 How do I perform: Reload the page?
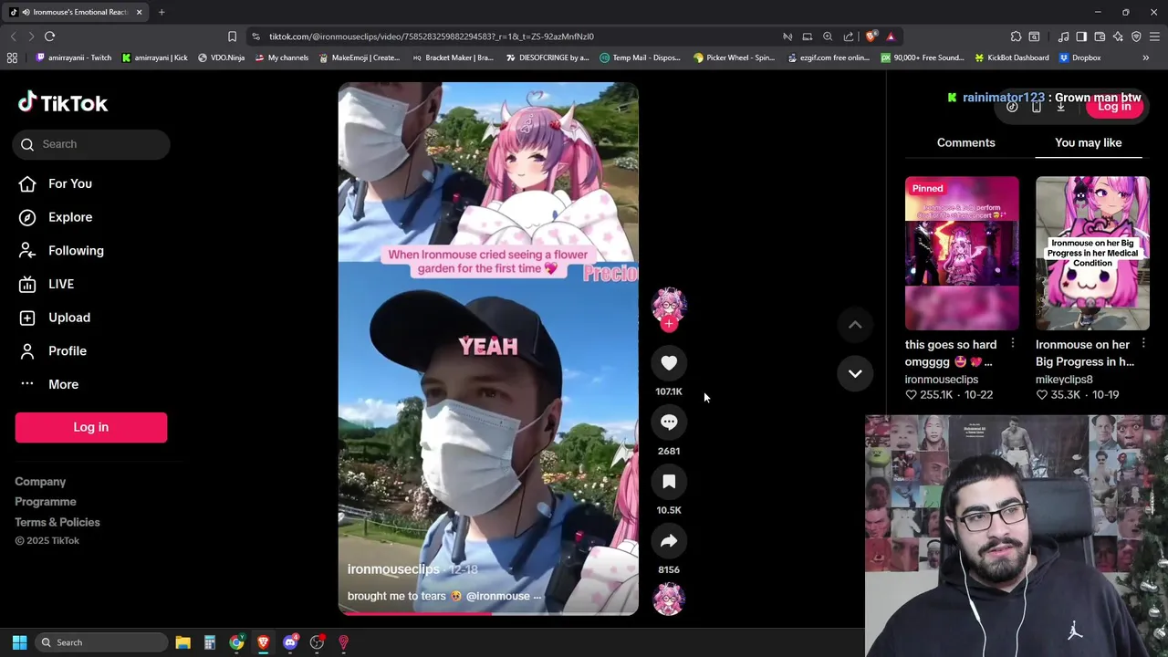pyautogui.click(x=49, y=36)
